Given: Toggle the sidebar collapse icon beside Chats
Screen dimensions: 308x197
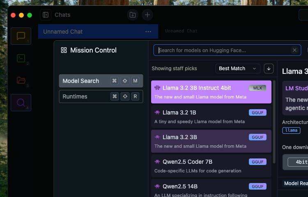Looking at the screenshot, I should (x=46, y=15).
